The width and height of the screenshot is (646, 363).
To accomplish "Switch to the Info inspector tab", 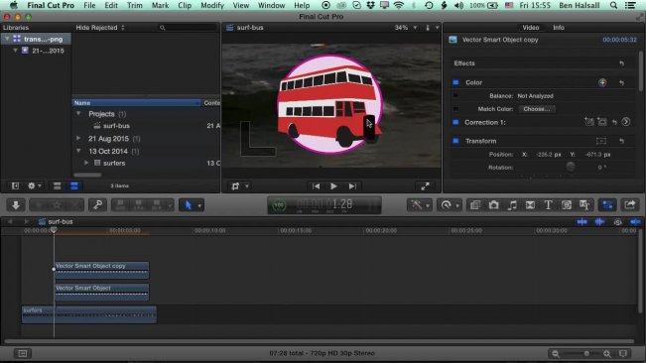I will click(559, 28).
